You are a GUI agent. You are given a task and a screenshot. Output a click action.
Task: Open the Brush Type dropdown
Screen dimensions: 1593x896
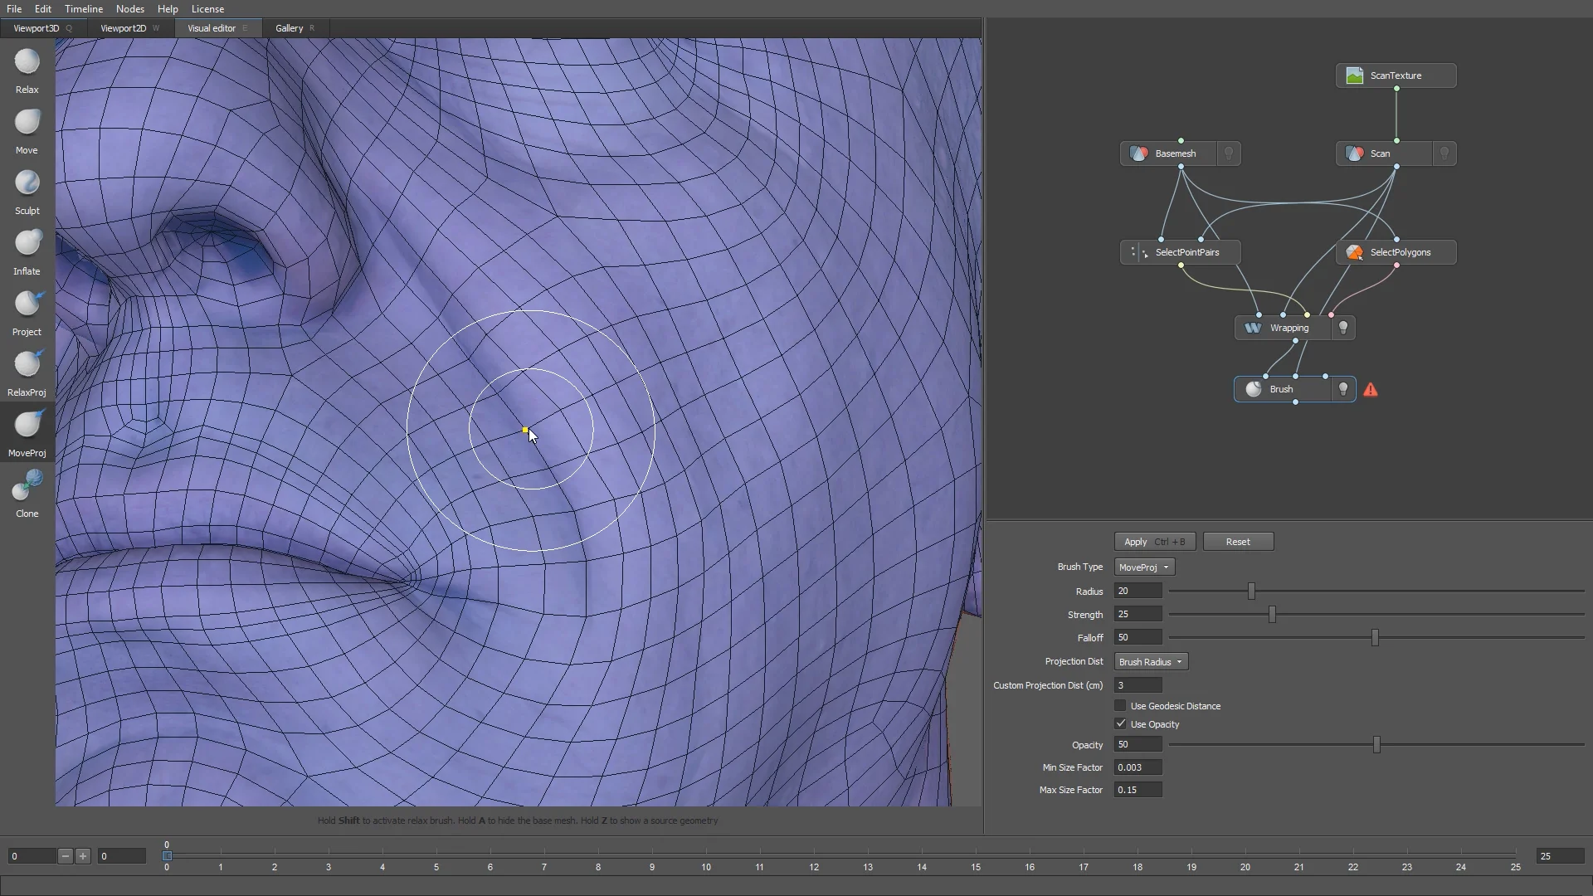pyautogui.click(x=1143, y=567)
